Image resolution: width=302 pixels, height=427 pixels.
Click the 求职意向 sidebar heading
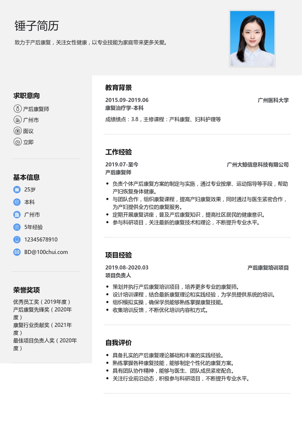pos(26,96)
